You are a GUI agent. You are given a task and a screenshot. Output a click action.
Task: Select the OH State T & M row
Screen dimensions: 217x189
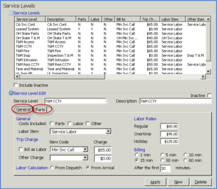[x=111, y=38]
